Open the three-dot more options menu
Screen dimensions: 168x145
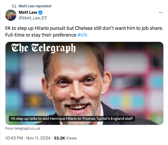pyautogui.click(x=161, y=13)
